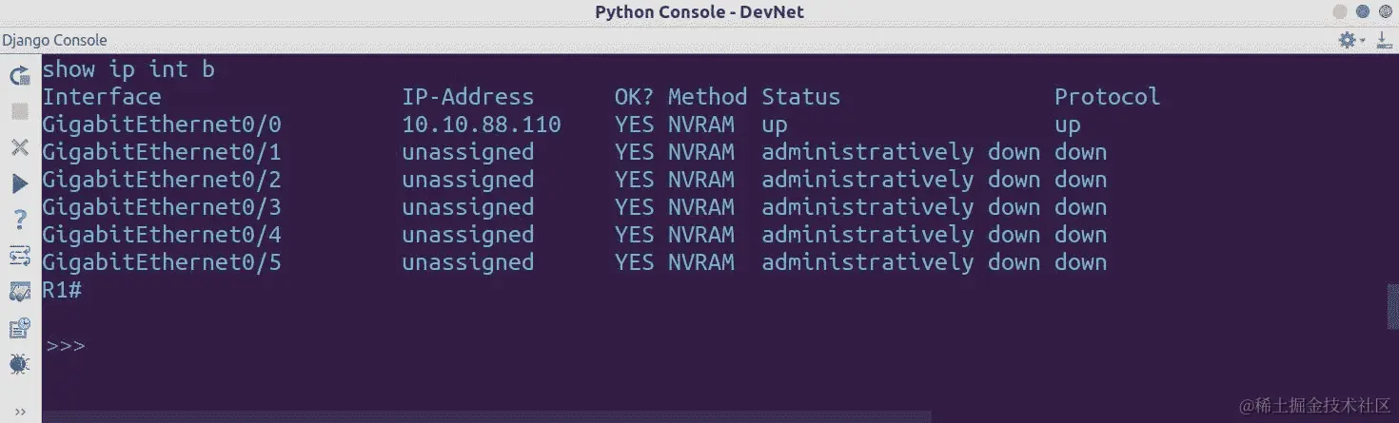
Task: Close console with the X icon
Action: coord(19,147)
